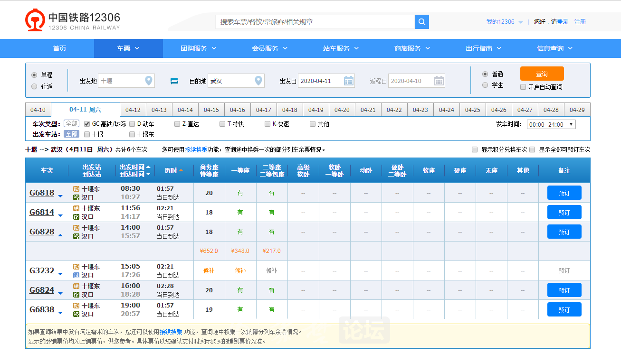Click the site search input field
621x363 pixels.
pyautogui.click(x=315, y=22)
